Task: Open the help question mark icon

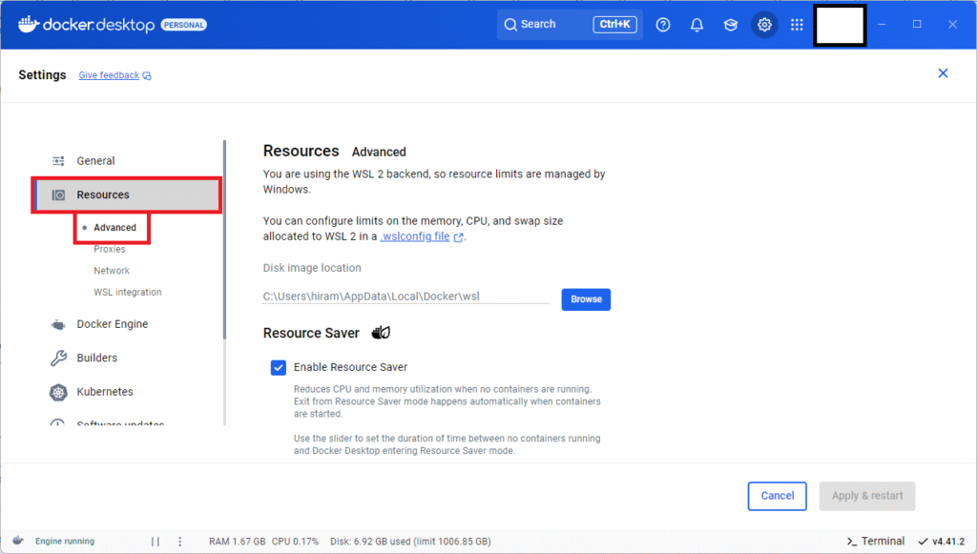Action: (663, 25)
